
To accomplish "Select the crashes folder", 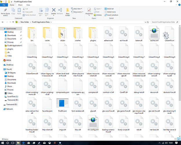I will point(78,34).
